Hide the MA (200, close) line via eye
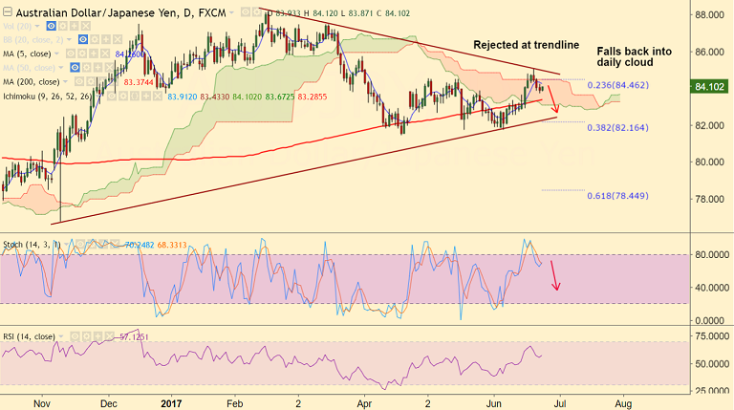 click(79, 81)
